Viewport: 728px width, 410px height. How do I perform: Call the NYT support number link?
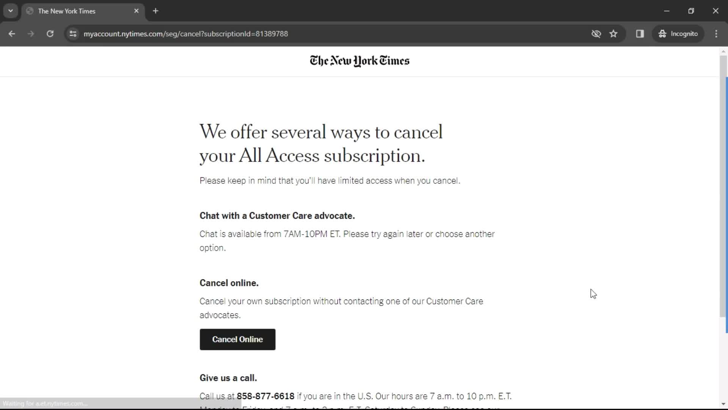[x=265, y=396]
